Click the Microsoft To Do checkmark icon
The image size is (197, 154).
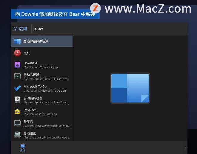click(x=17, y=88)
